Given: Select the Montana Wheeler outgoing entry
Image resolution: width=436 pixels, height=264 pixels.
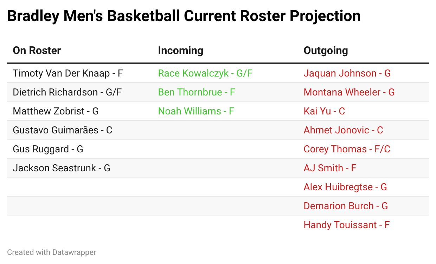Looking at the screenshot, I should pos(349,92).
